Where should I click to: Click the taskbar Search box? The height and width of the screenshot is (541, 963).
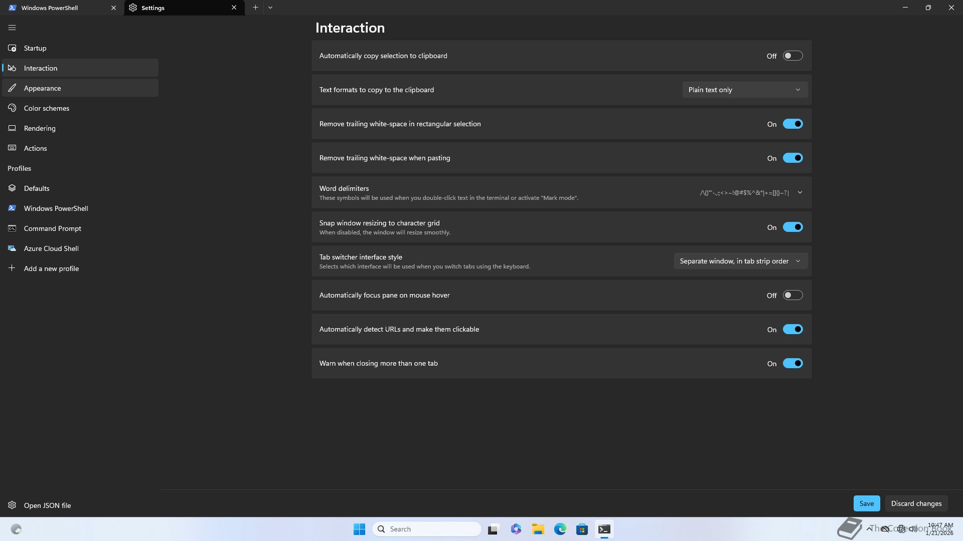(x=426, y=529)
